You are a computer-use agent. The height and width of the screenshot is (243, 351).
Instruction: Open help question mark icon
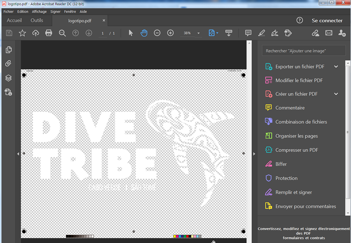[299, 20]
